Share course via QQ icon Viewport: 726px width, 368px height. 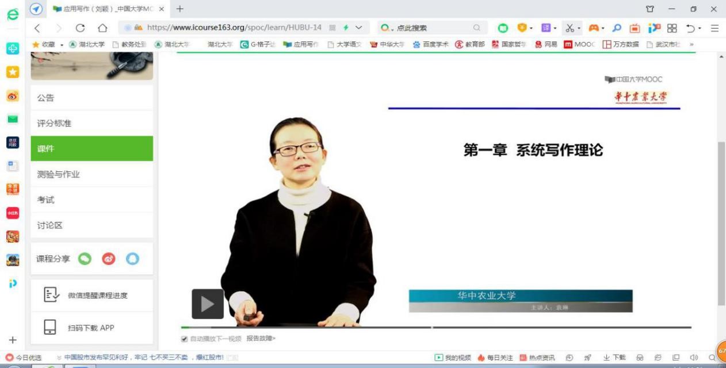coord(132,259)
